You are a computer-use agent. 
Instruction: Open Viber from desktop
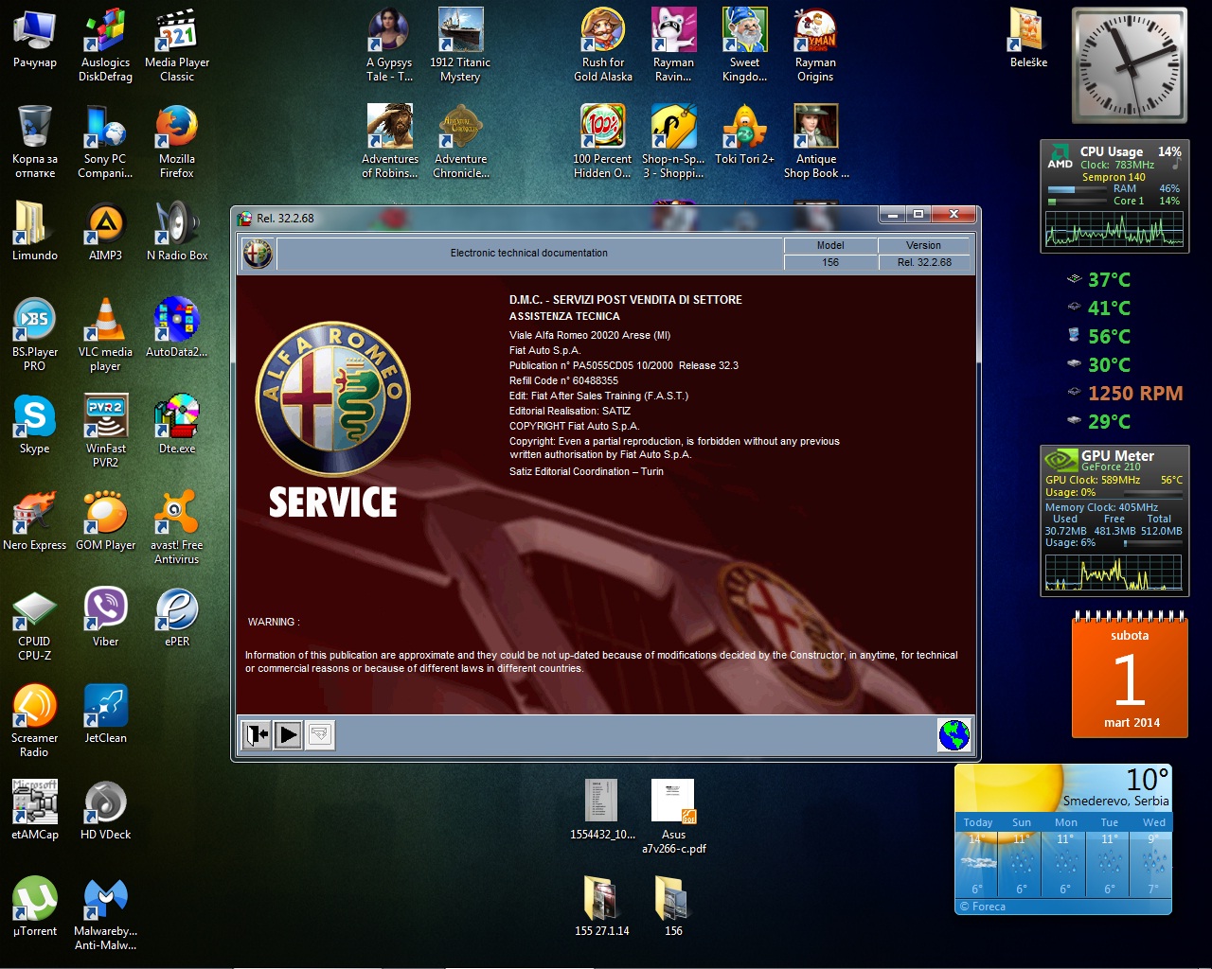point(106,618)
